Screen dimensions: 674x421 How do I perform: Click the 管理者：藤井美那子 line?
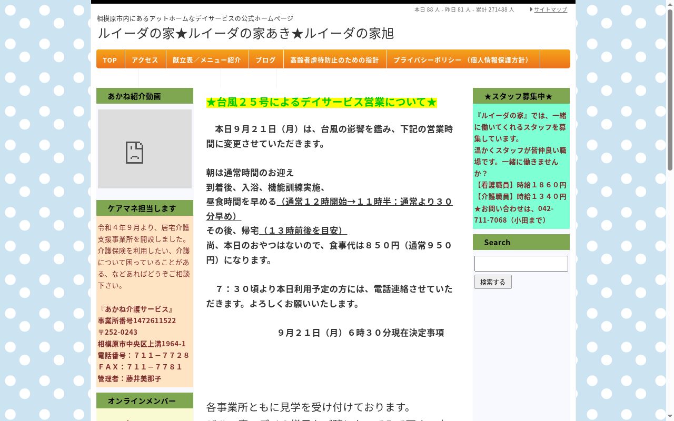point(130,378)
